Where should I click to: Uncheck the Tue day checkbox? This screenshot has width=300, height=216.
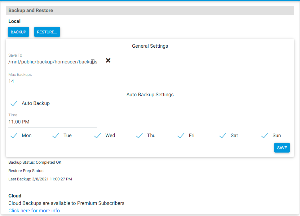[x=55, y=136]
